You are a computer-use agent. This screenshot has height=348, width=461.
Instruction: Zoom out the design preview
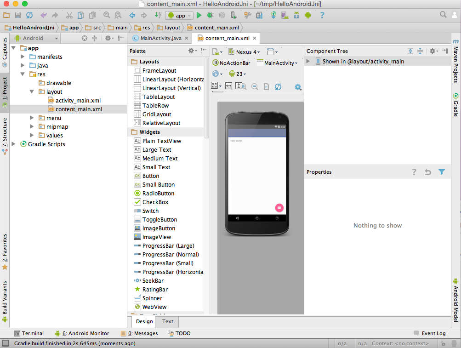[255, 86]
